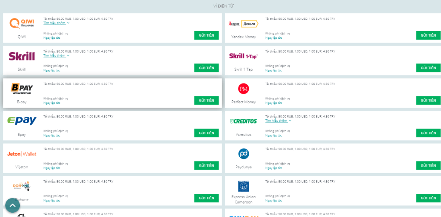Viewport: 441px width, 217px height.
Task: Expand 'Tìm hiểu thêm' under QIWI
Action: point(56,23)
